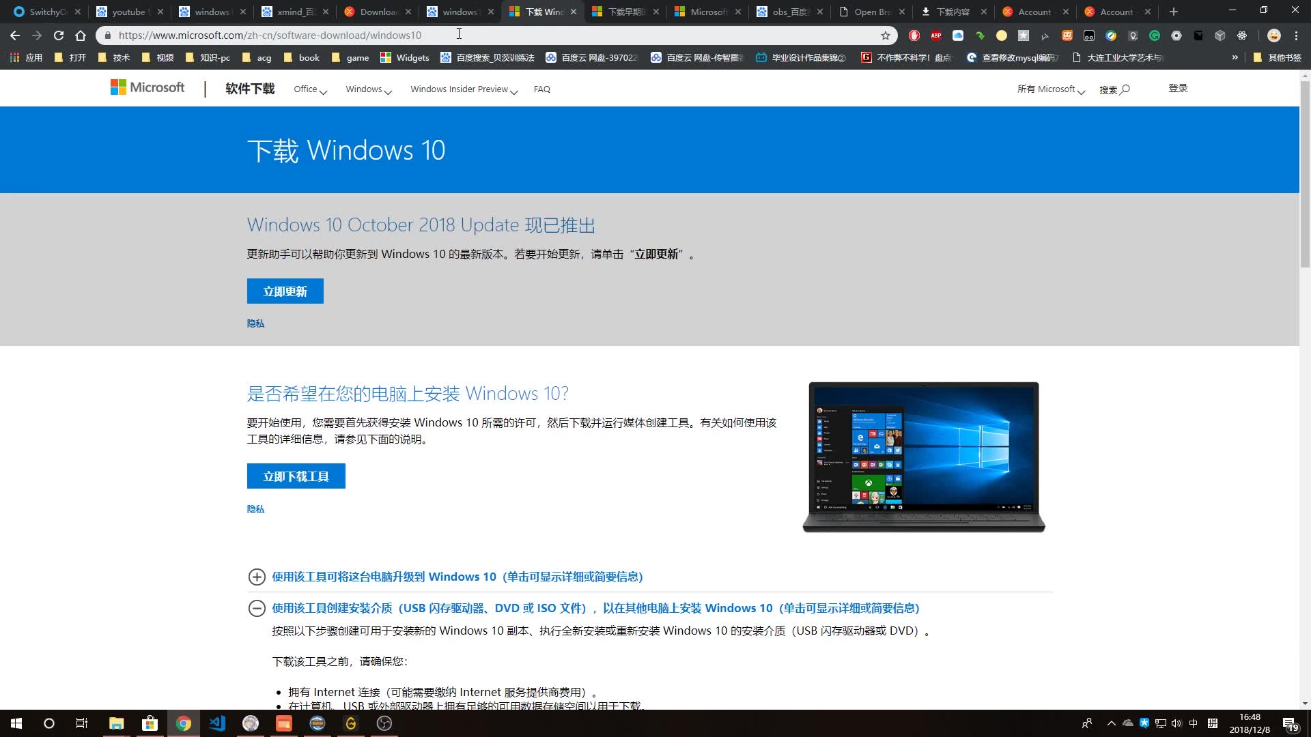
Task: Click the search icon in the page header
Action: click(1125, 89)
